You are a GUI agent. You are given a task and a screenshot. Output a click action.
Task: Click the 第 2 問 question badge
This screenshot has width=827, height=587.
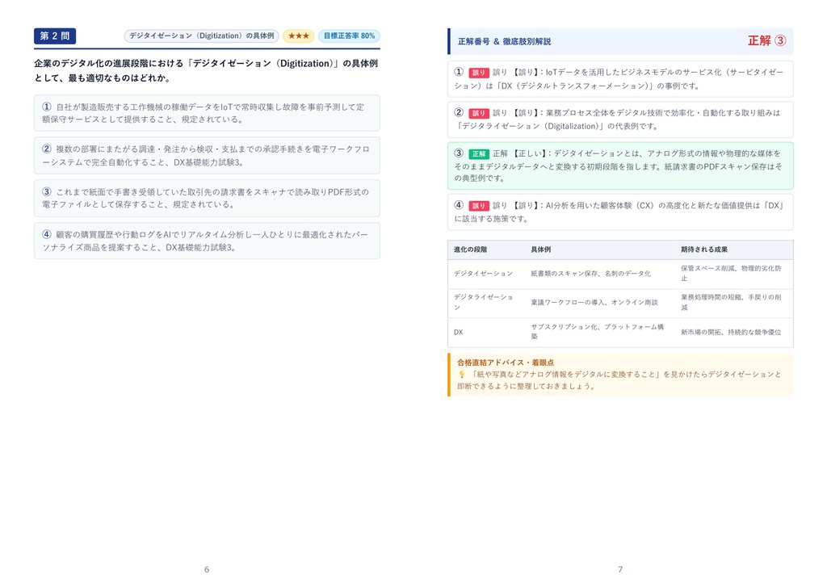(55, 36)
